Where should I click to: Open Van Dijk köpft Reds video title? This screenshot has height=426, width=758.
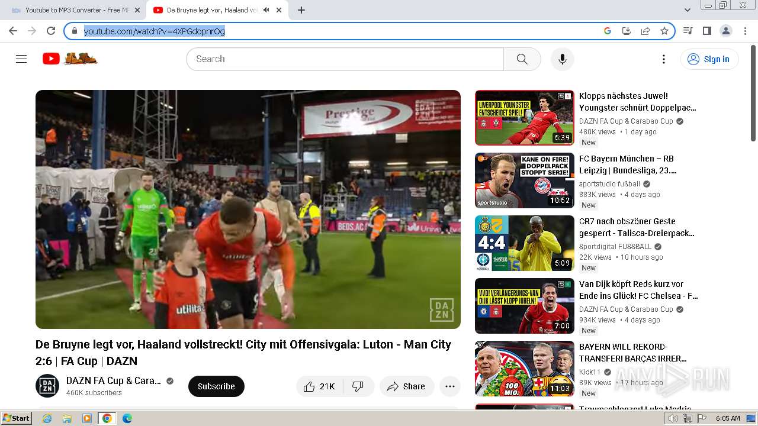pos(638,290)
